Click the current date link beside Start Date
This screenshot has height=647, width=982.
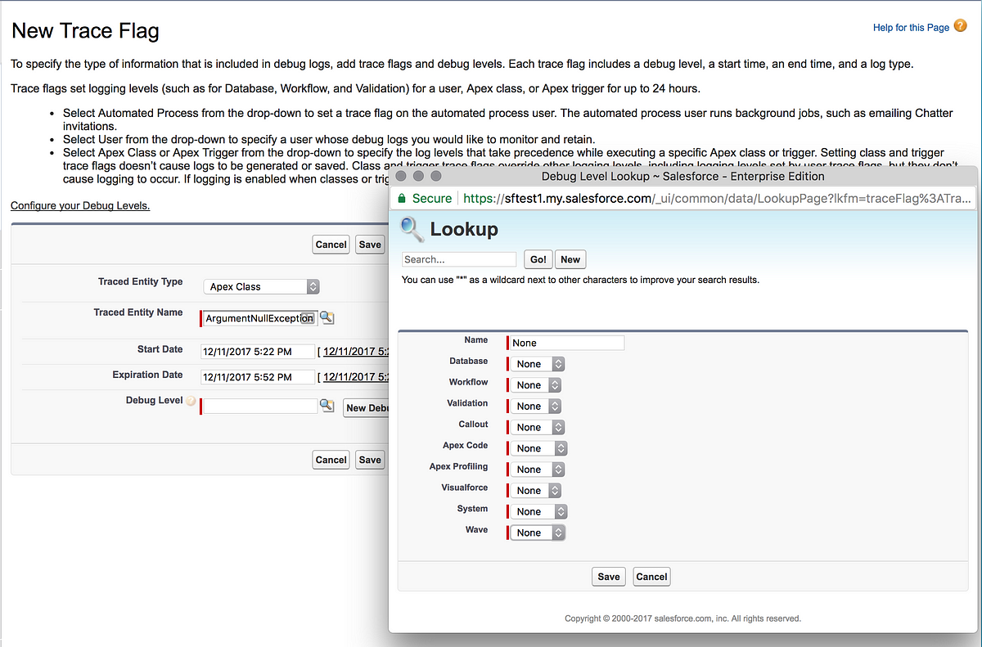point(356,352)
